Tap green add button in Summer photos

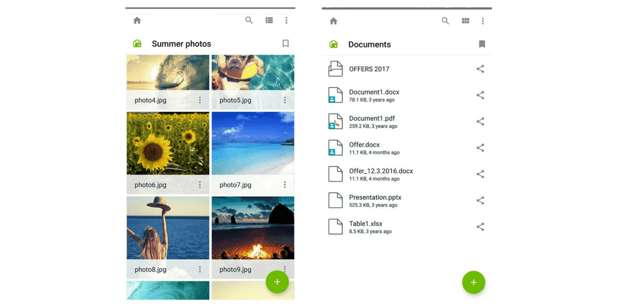pos(277,282)
